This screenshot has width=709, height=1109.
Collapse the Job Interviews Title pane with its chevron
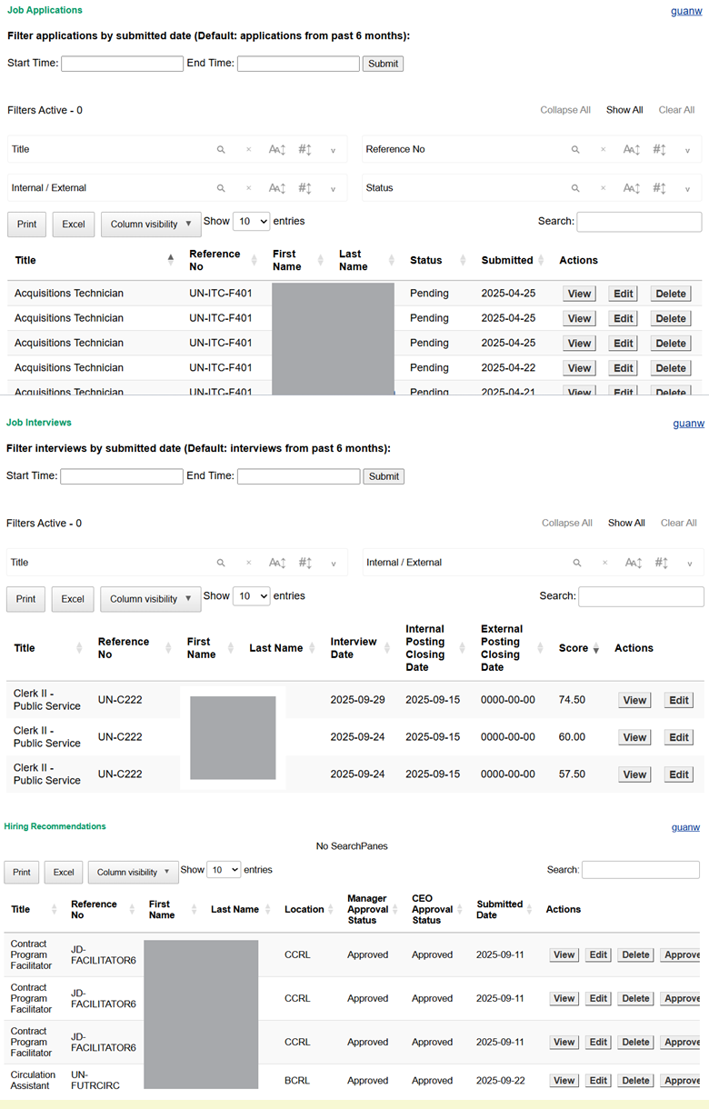[333, 564]
